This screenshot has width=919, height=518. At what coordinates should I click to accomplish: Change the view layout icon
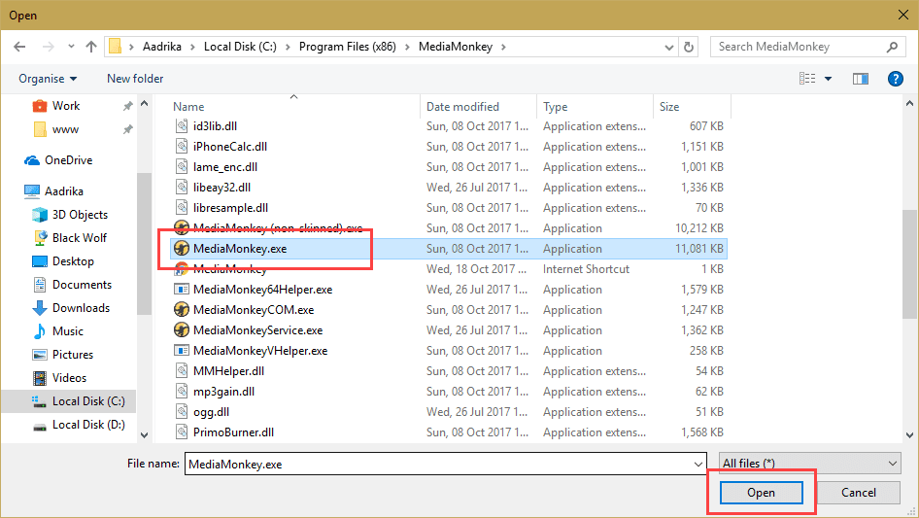tap(807, 79)
